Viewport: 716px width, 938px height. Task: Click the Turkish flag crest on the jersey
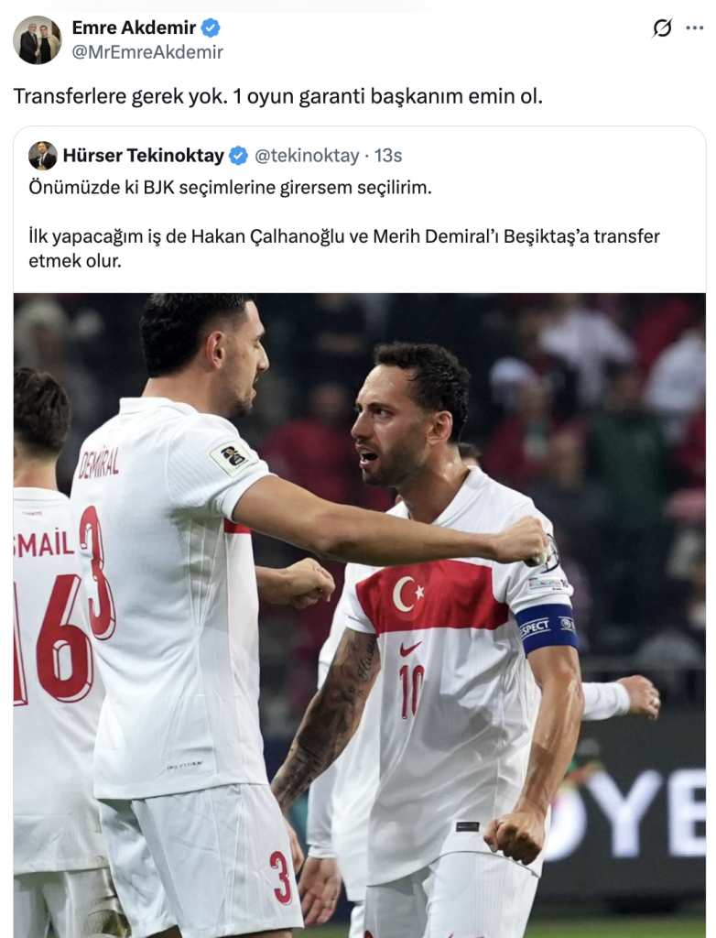click(x=408, y=593)
